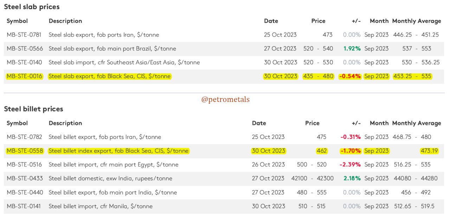Select the MB-STE-0440 India export symbol
Viewport: 450px width, 217px height.
click(x=25, y=192)
